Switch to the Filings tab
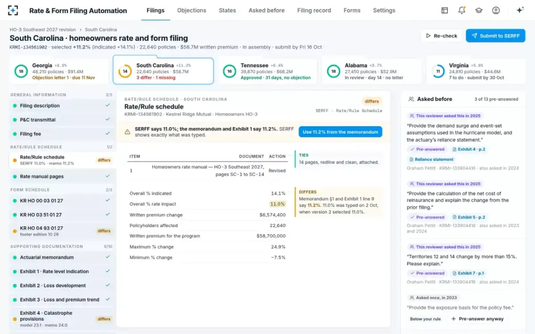Image resolution: width=535 pixels, height=334 pixels. coord(156,10)
